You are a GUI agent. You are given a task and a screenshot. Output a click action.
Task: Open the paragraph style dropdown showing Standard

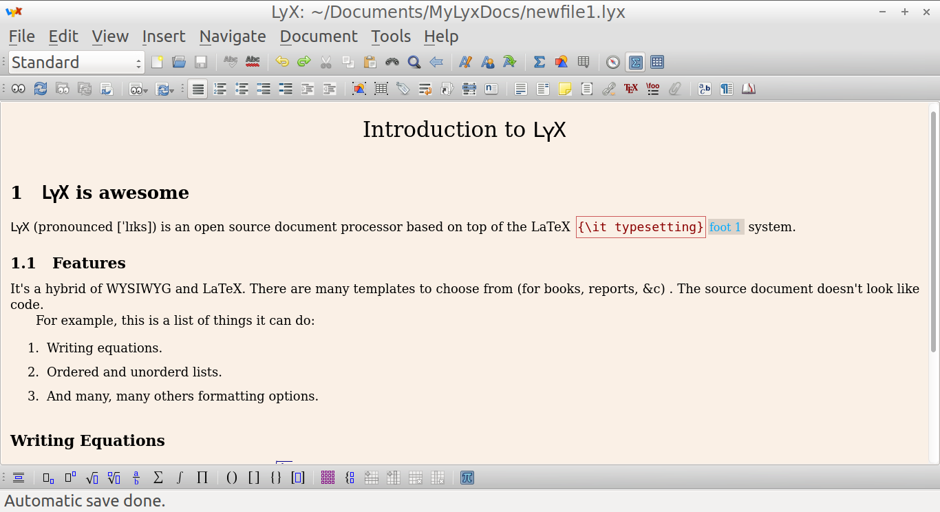(x=76, y=62)
